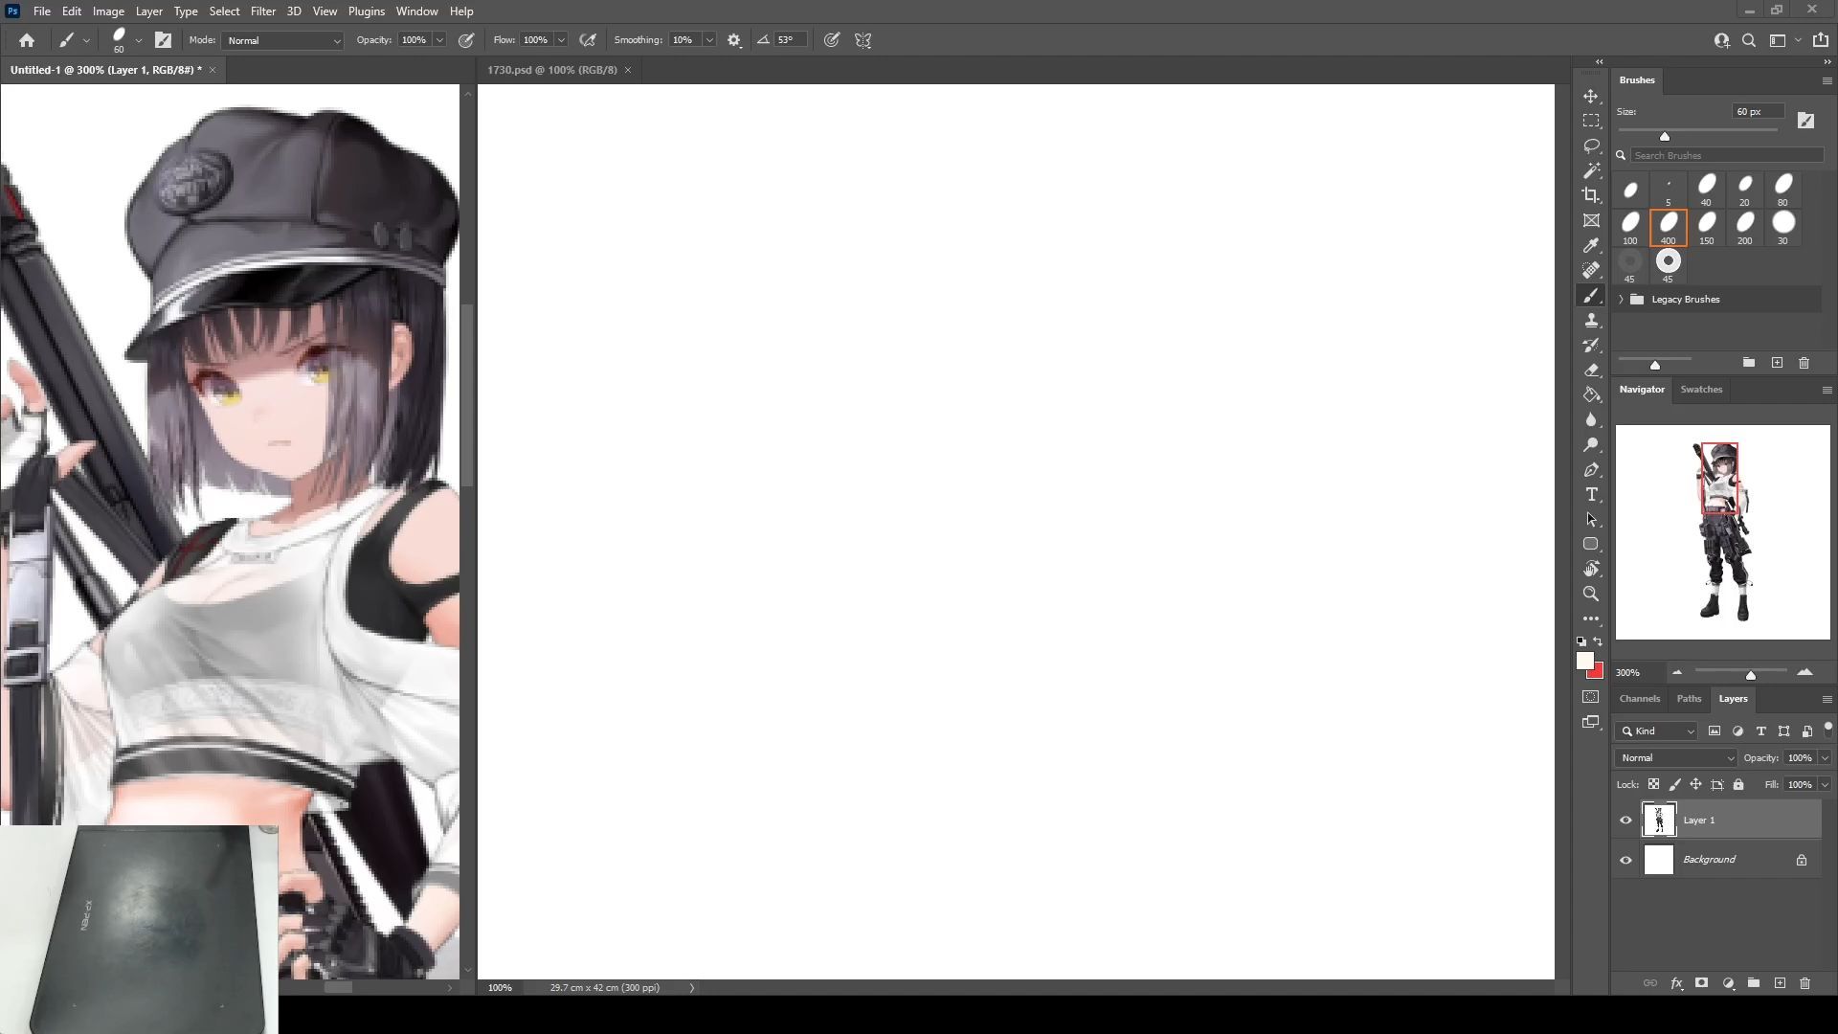The height and width of the screenshot is (1034, 1838).
Task: Open the Image menu
Action: pyautogui.click(x=108, y=11)
